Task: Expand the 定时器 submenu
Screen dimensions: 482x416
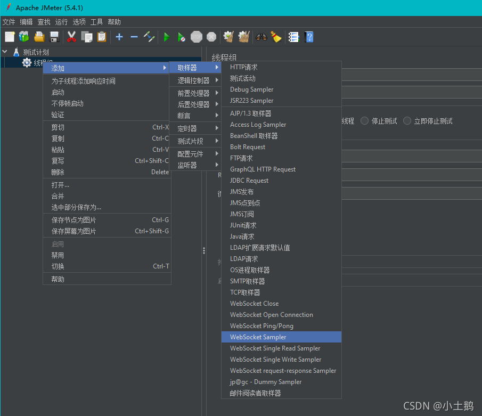Action: coord(195,128)
